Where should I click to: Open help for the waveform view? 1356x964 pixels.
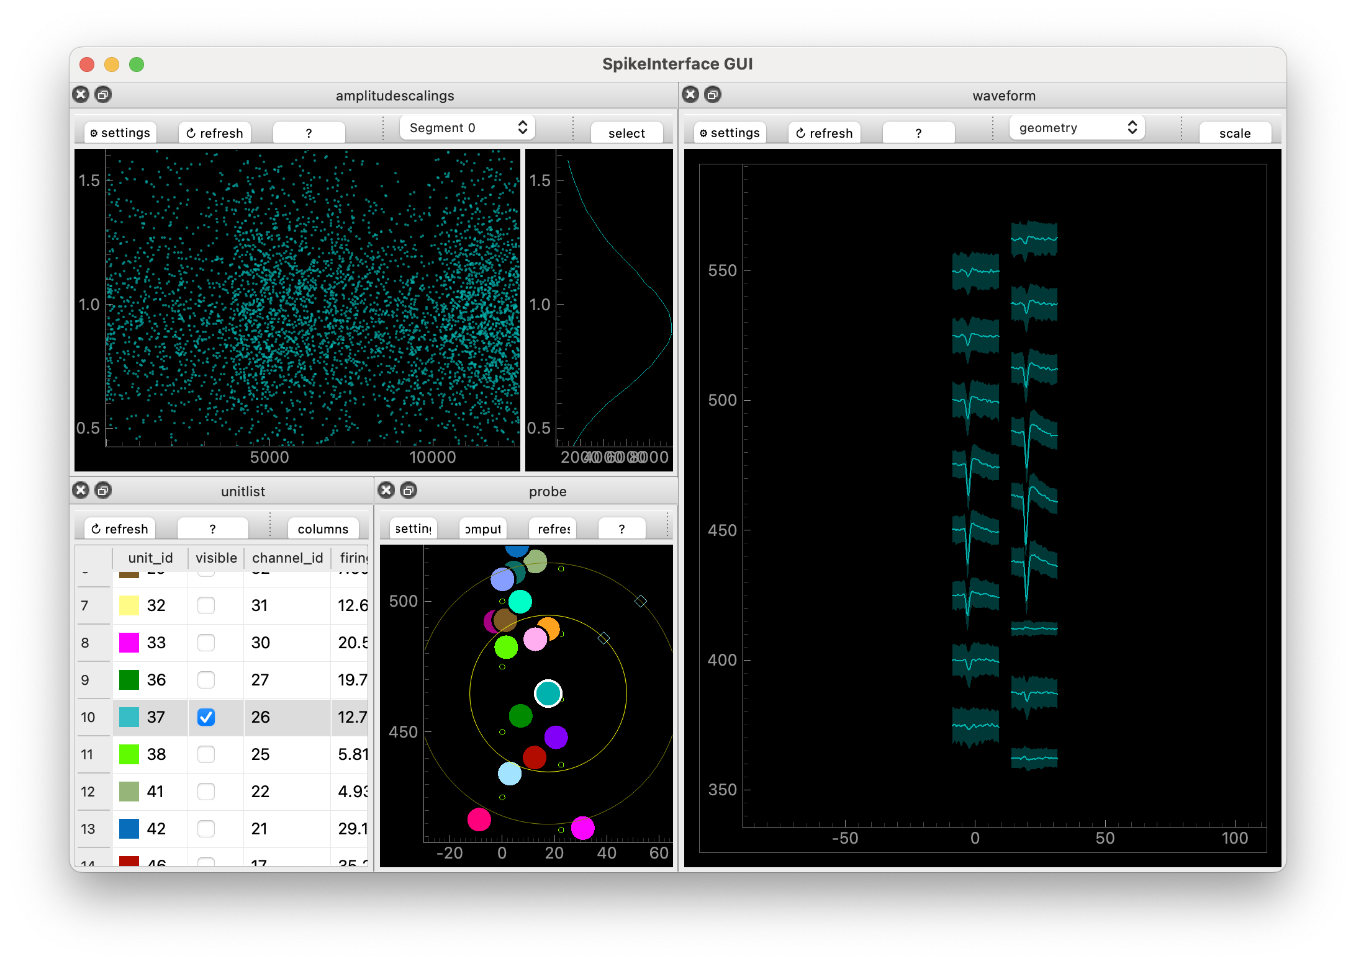click(919, 133)
